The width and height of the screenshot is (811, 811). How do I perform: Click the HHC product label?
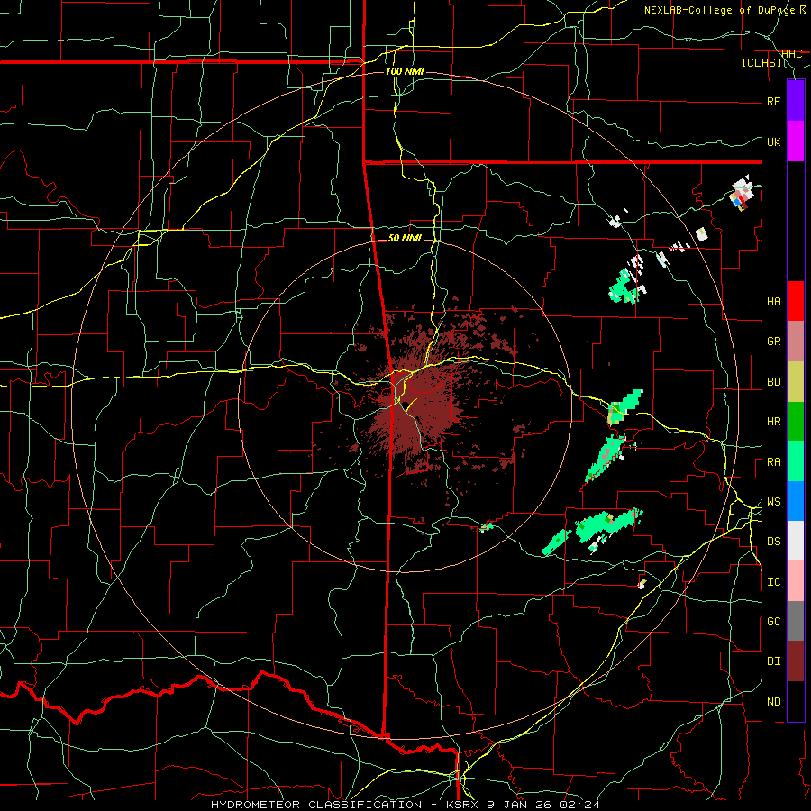click(x=791, y=54)
